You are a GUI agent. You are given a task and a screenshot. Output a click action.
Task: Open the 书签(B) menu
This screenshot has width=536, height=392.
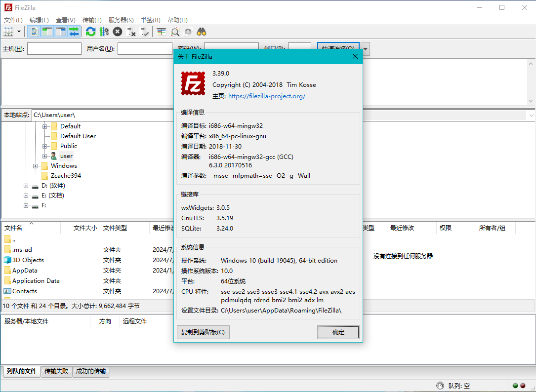[x=150, y=20]
